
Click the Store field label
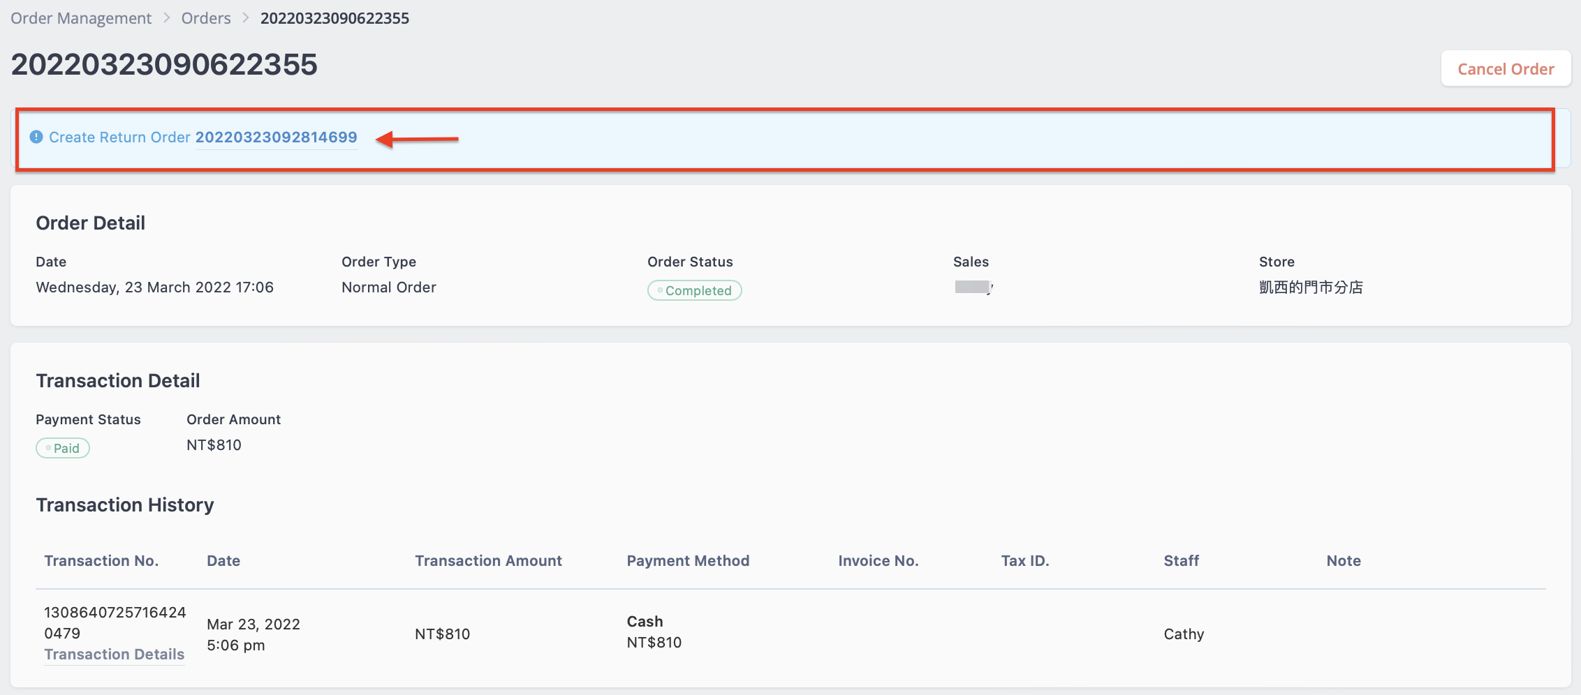(x=1277, y=262)
